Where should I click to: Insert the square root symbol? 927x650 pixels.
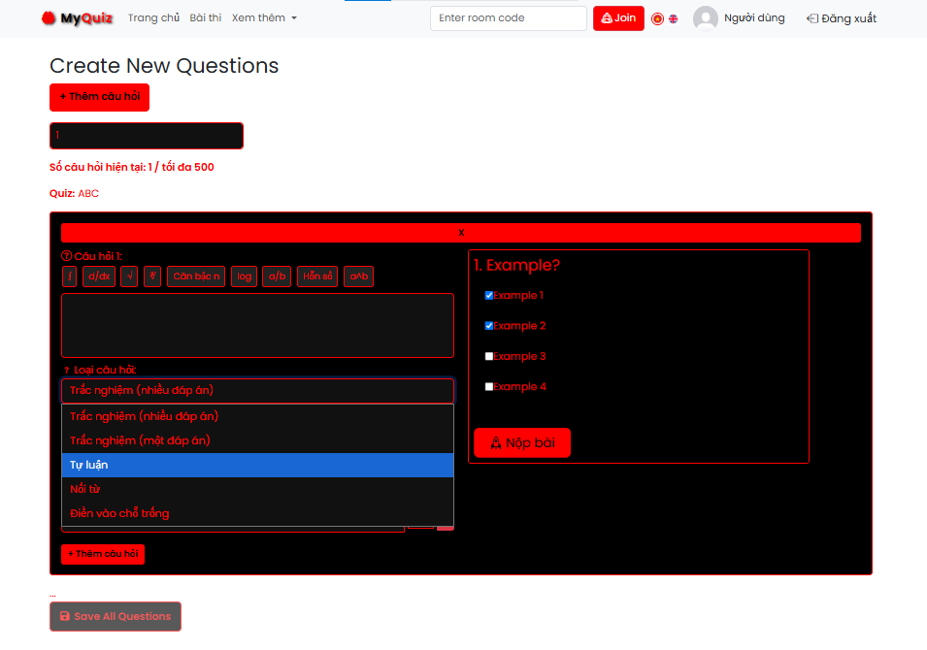coord(129,276)
